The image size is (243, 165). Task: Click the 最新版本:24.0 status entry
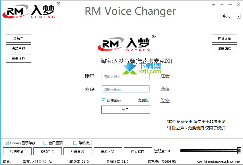(x=117, y=162)
